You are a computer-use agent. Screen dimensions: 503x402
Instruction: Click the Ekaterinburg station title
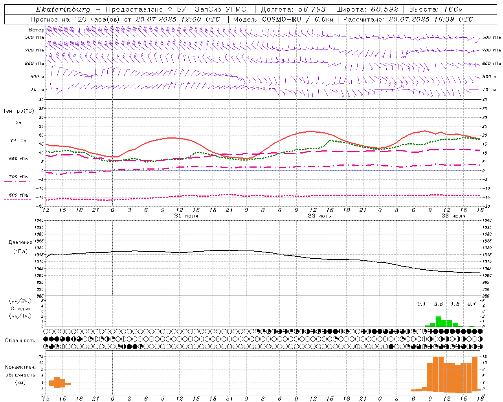pos(63,9)
